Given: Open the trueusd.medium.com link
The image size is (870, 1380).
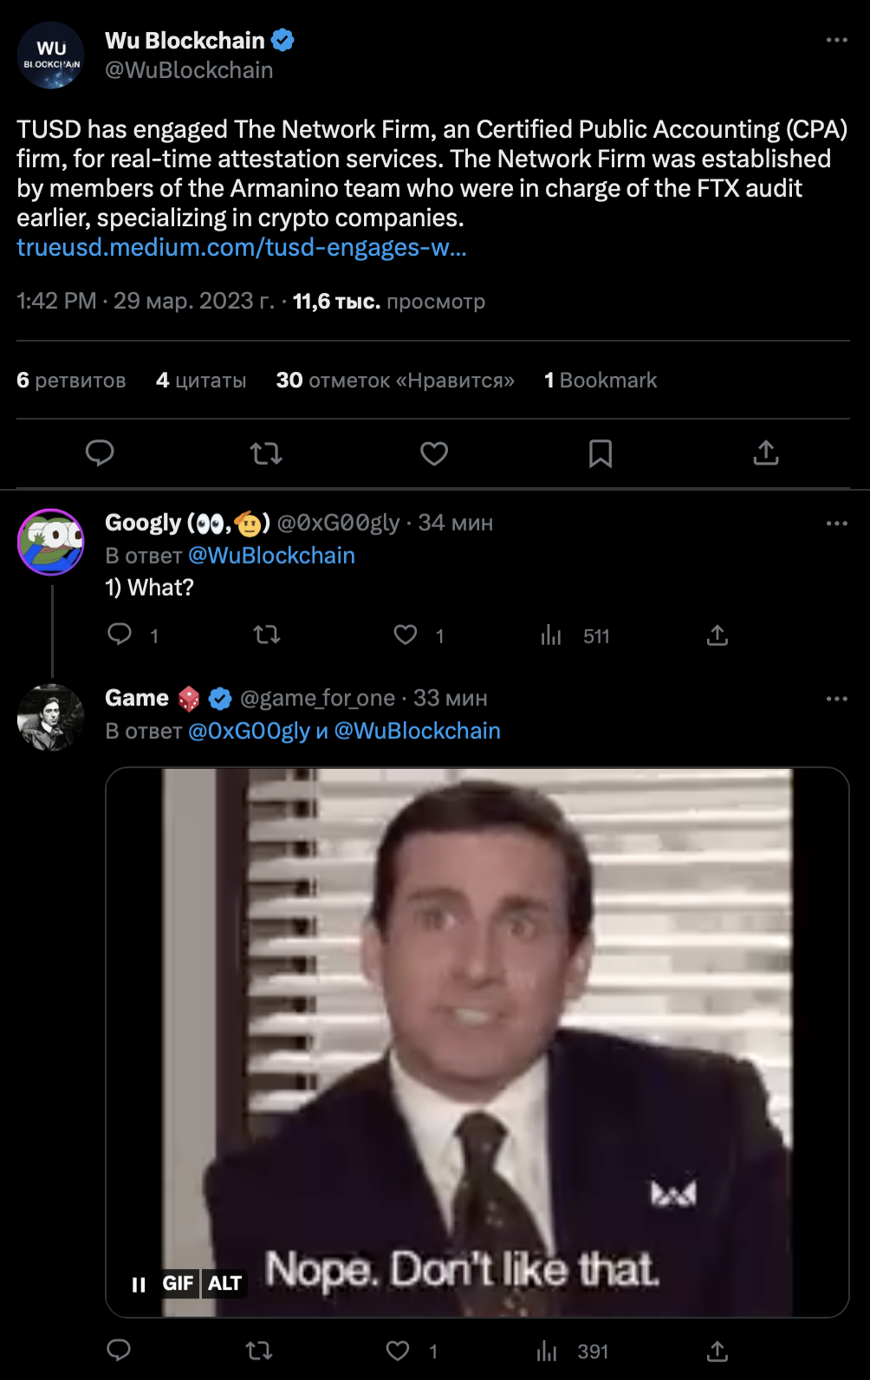Looking at the screenshot, I should (242, 248).
